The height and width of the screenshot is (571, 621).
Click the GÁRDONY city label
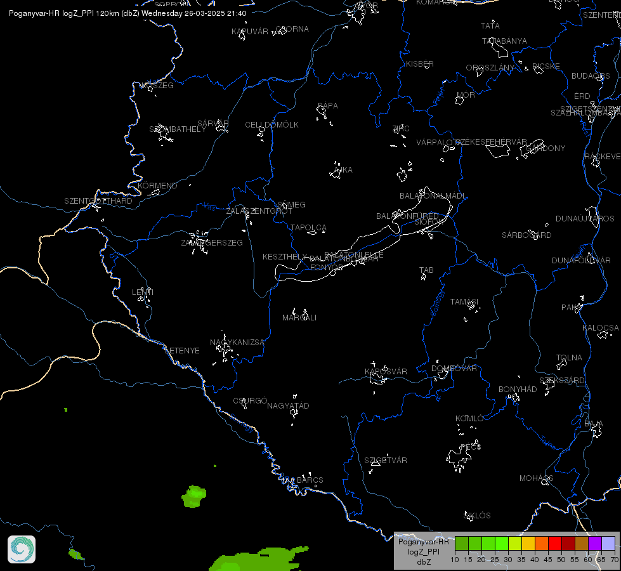pyautogui.click(x=546, y=148)
